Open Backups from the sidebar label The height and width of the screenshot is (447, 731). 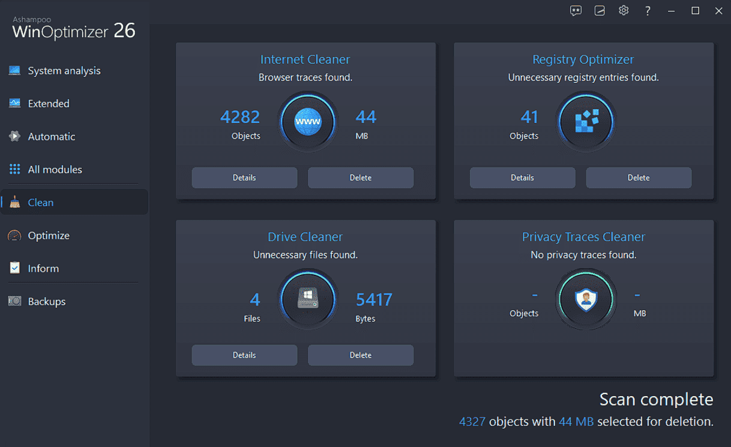coord(47,301)
